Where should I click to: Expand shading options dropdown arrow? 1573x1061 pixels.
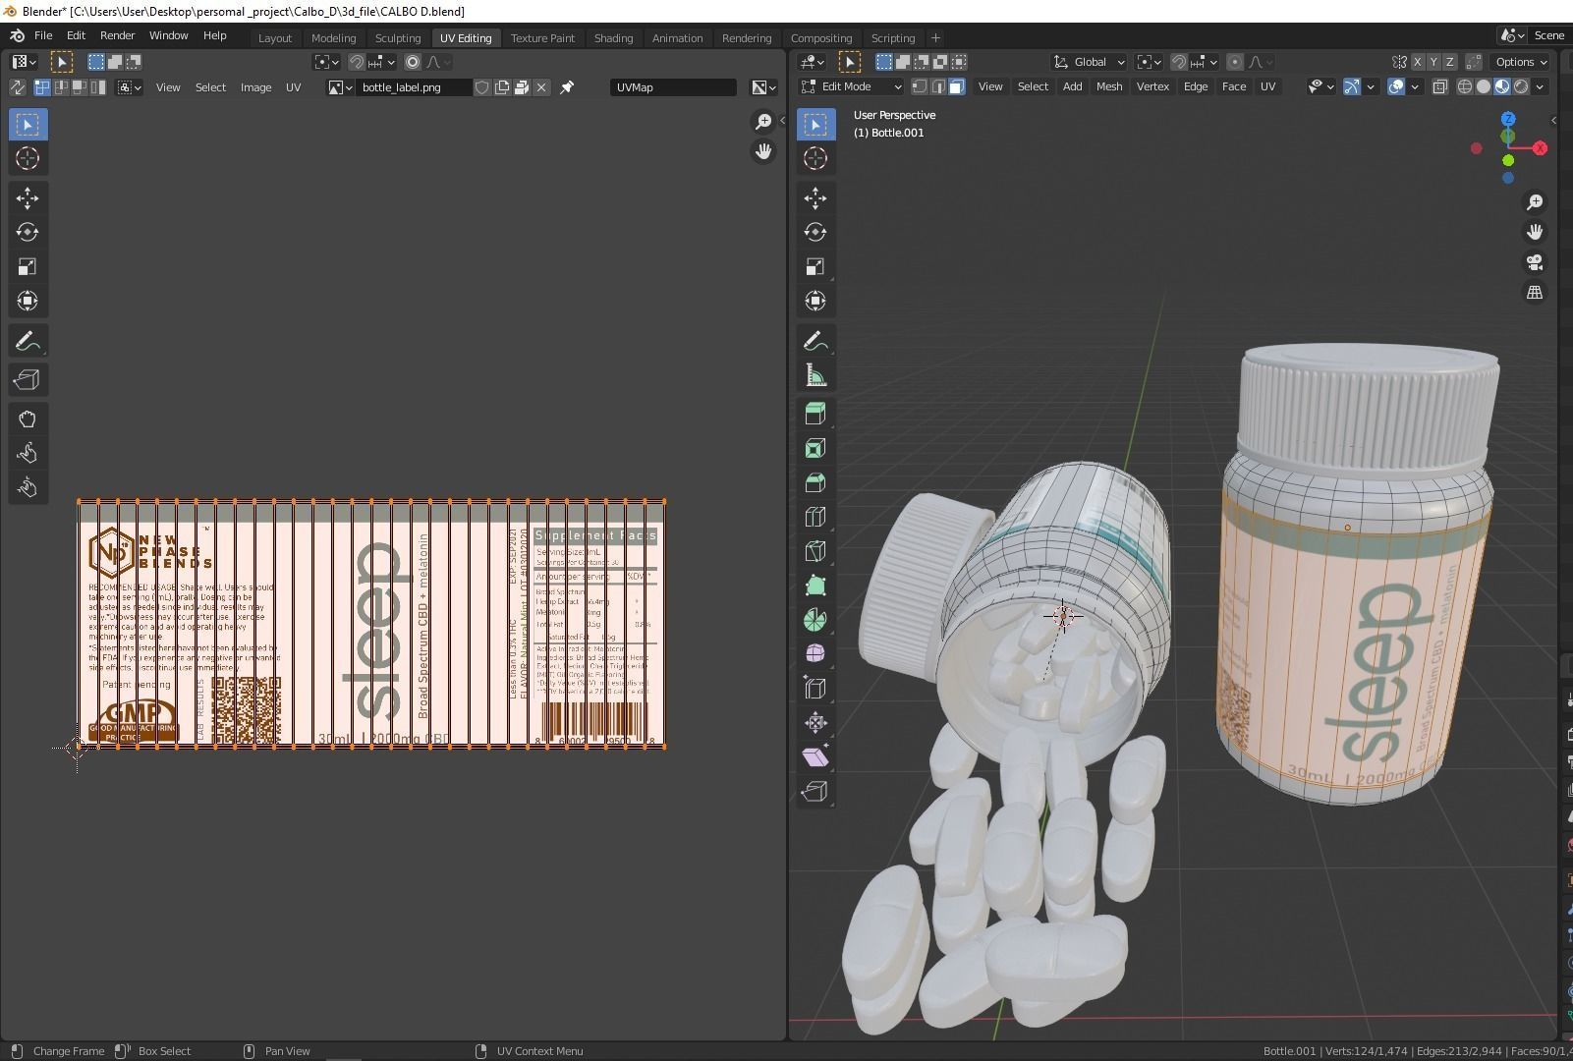pyautogui.click(x=1540, y=86)
